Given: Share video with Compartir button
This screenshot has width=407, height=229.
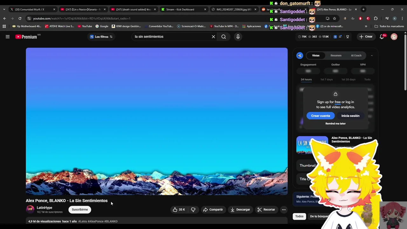Looking at the screenshot, I should tap(213, 210).
